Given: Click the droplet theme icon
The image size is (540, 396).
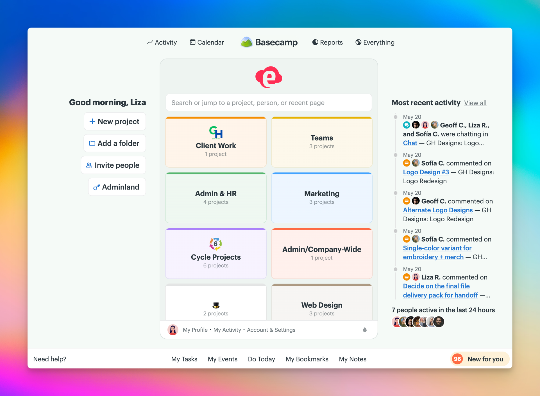Looking at the screenshot, I should [365, 330].
